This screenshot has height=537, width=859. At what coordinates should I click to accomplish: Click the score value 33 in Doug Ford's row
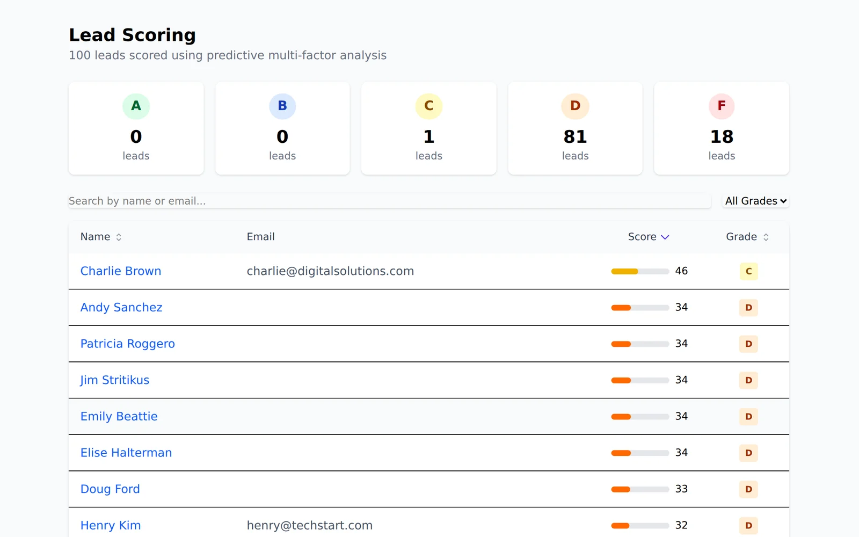coord(681,489)
